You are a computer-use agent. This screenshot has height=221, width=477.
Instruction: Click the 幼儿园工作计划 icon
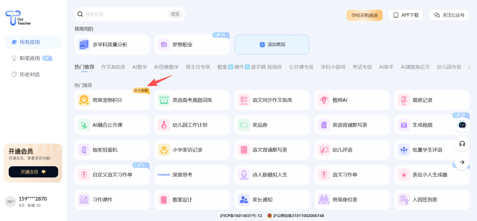click(x=164, y=125)
